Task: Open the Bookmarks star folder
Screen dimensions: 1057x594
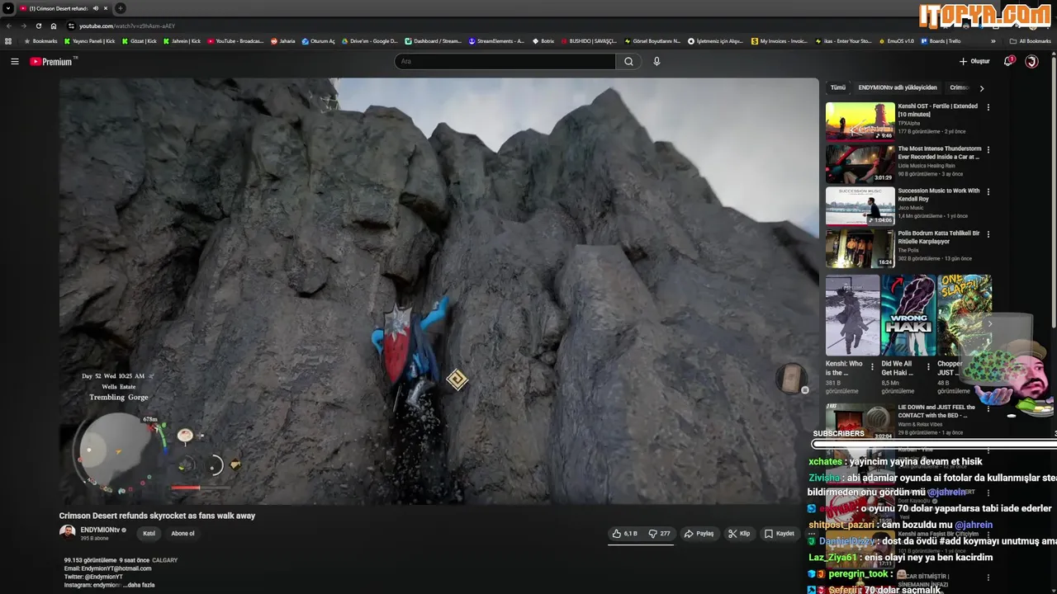Action: 41,40
